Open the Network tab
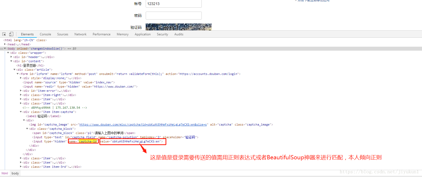 pyautogui.click(x=80, y=34)
